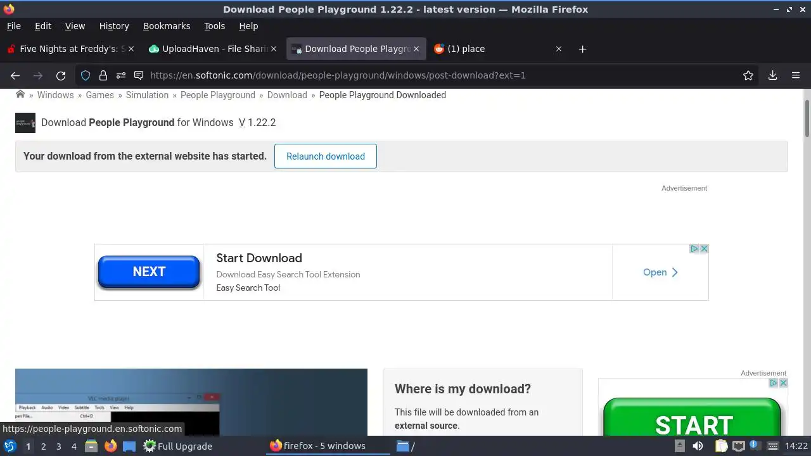Open a new tab

(x=582, y=49)
